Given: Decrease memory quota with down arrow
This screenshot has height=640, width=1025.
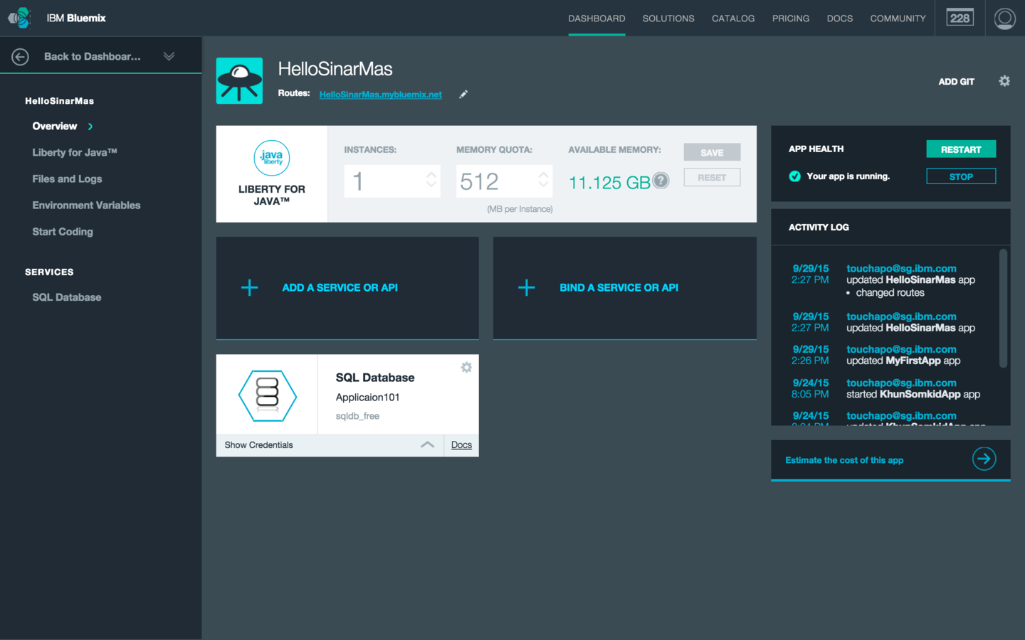Looking at the screenshot, I should coord(543,186).
